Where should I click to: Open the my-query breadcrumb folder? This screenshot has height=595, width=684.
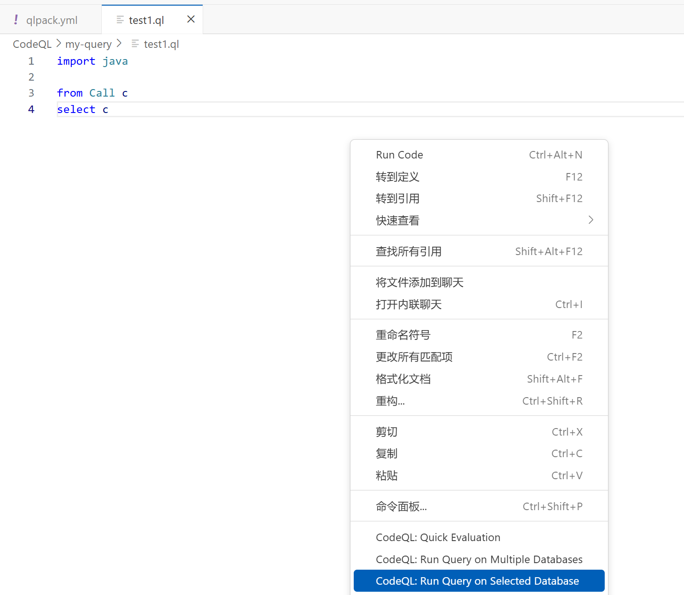(x=88, y=44)
